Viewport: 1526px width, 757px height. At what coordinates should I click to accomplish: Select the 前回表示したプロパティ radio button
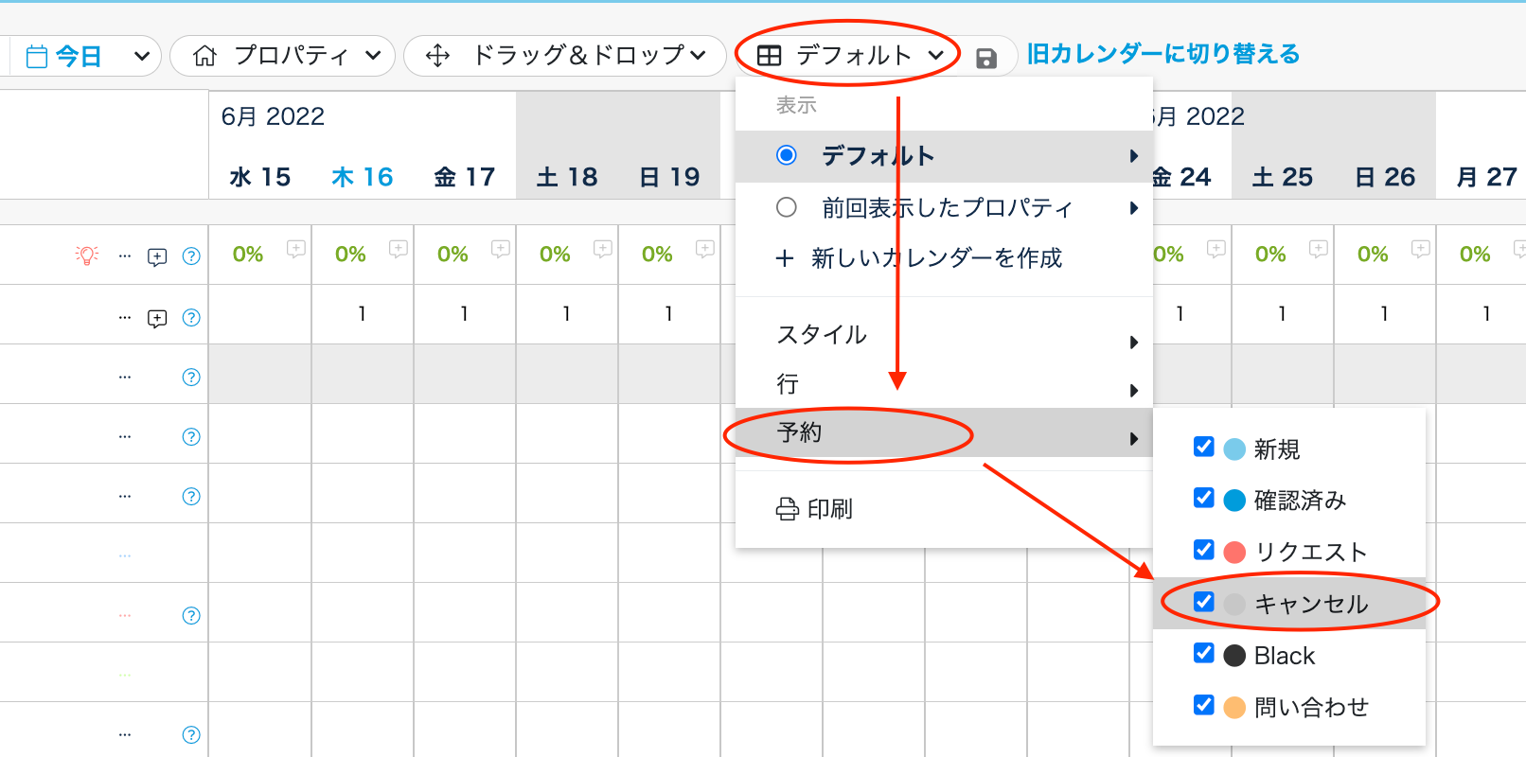coord(787,207)
